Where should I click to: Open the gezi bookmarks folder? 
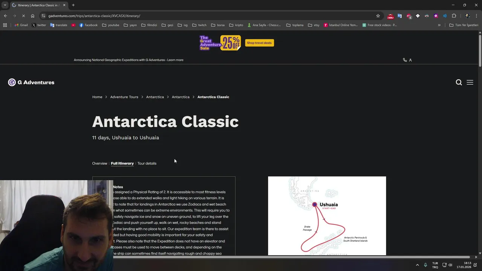tap(167, 25)
